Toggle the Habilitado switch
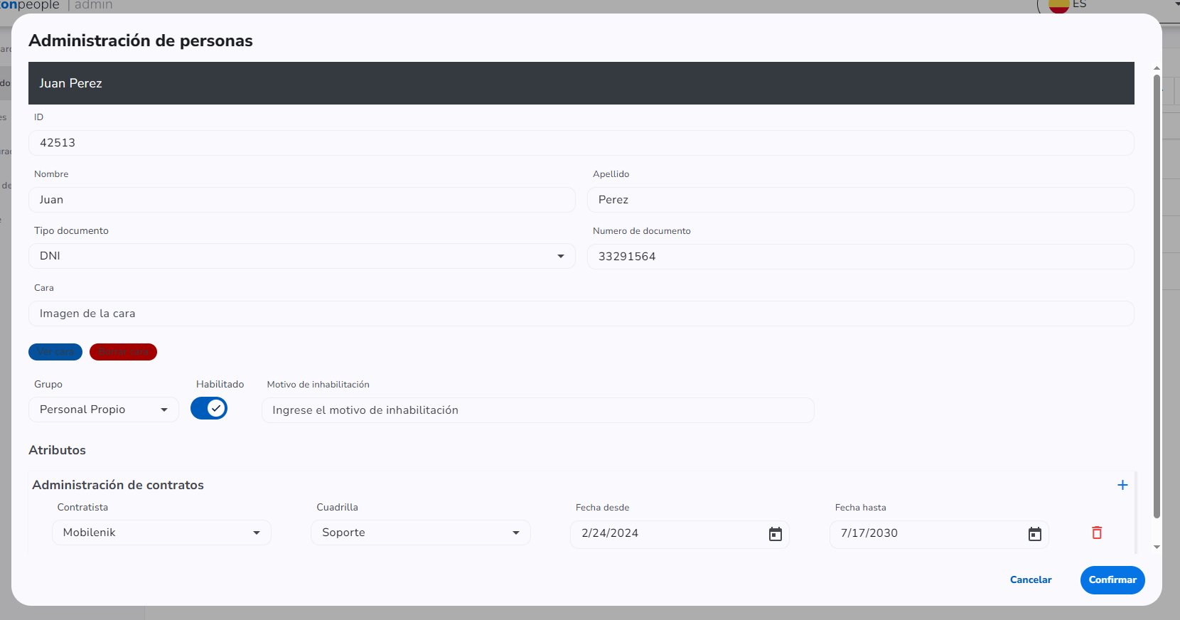The image size is (1180, 620). (x=209, y=408)
